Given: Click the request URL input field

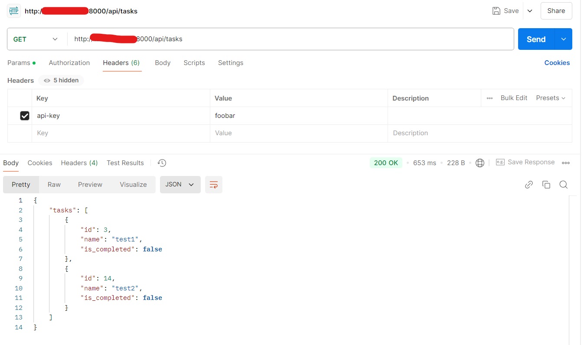Looking at the screenshot, I should coord(290,39).
